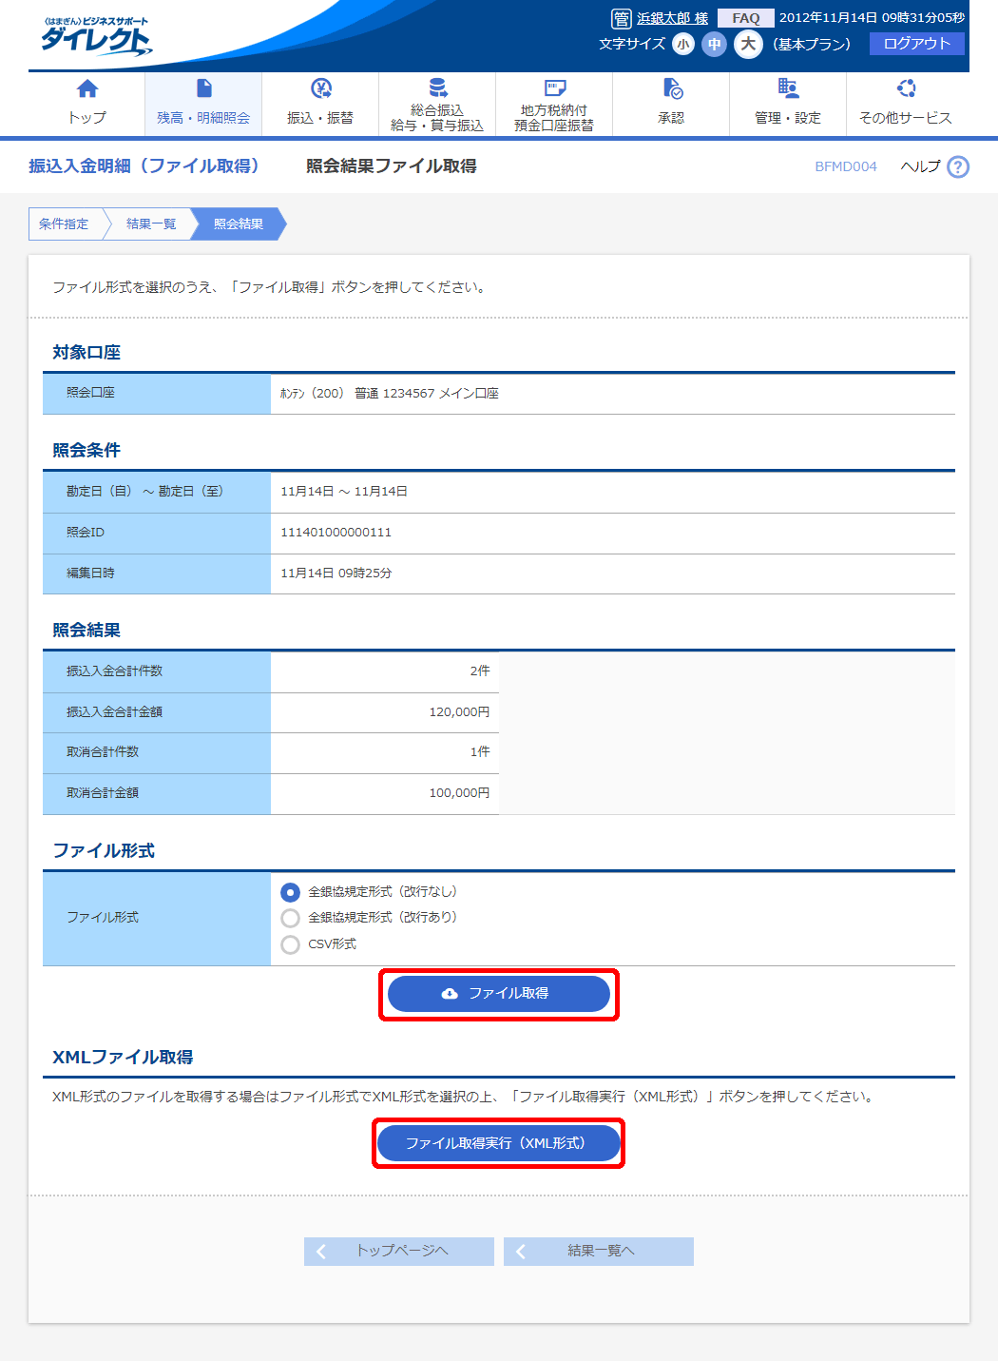Open 総合振込 給与・賞与振込 coin stack icon
The width and height of the screenshot is (998, 1361).
pos(437,88)
